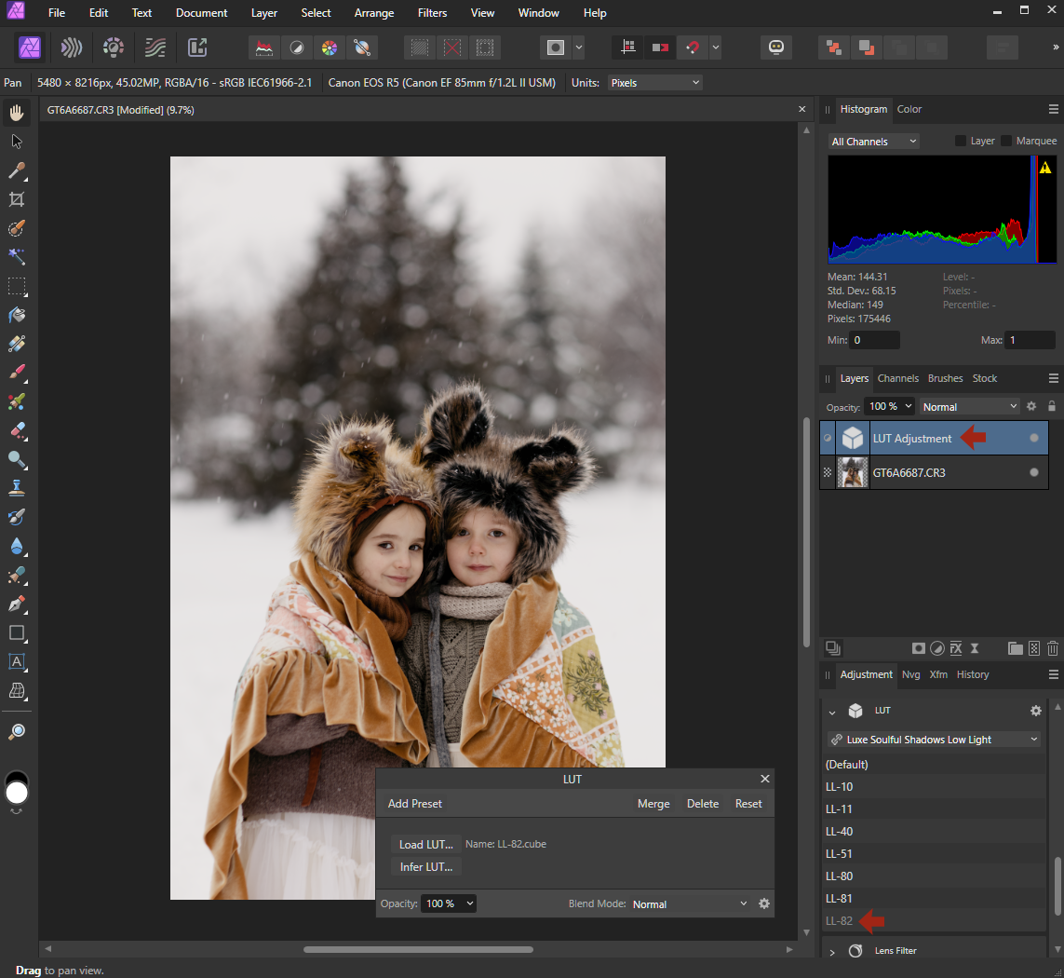Select the Clone Stamp tool
The width and height of the screenshot is (1064, 978).
[17, 487]
